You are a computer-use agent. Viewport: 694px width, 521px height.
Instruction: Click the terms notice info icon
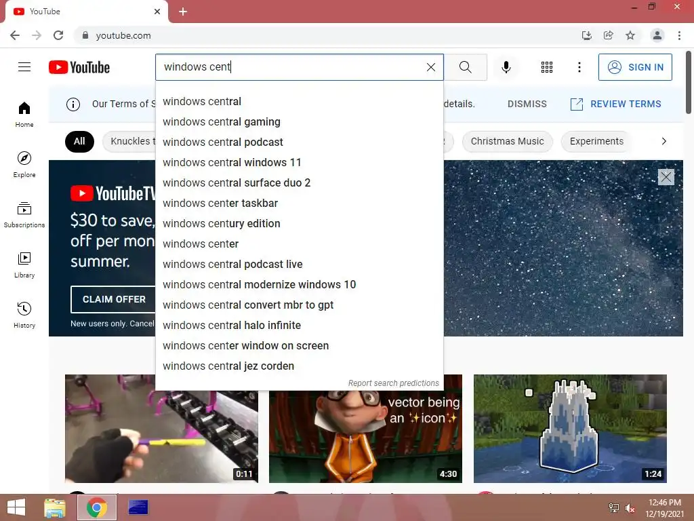(x=73, y=104)
